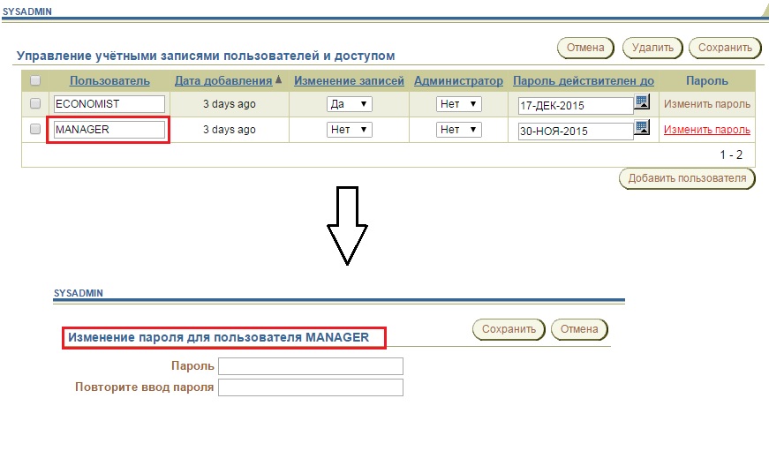Image resolution: width=769 pixels, height=451 pixels.
Task: Open Администратор dropdown for MANAGER
Action: (x=458, y=130)
